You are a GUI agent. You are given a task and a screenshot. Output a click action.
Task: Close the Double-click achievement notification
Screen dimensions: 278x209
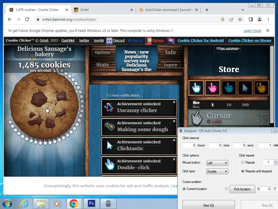tap(174, 159)
